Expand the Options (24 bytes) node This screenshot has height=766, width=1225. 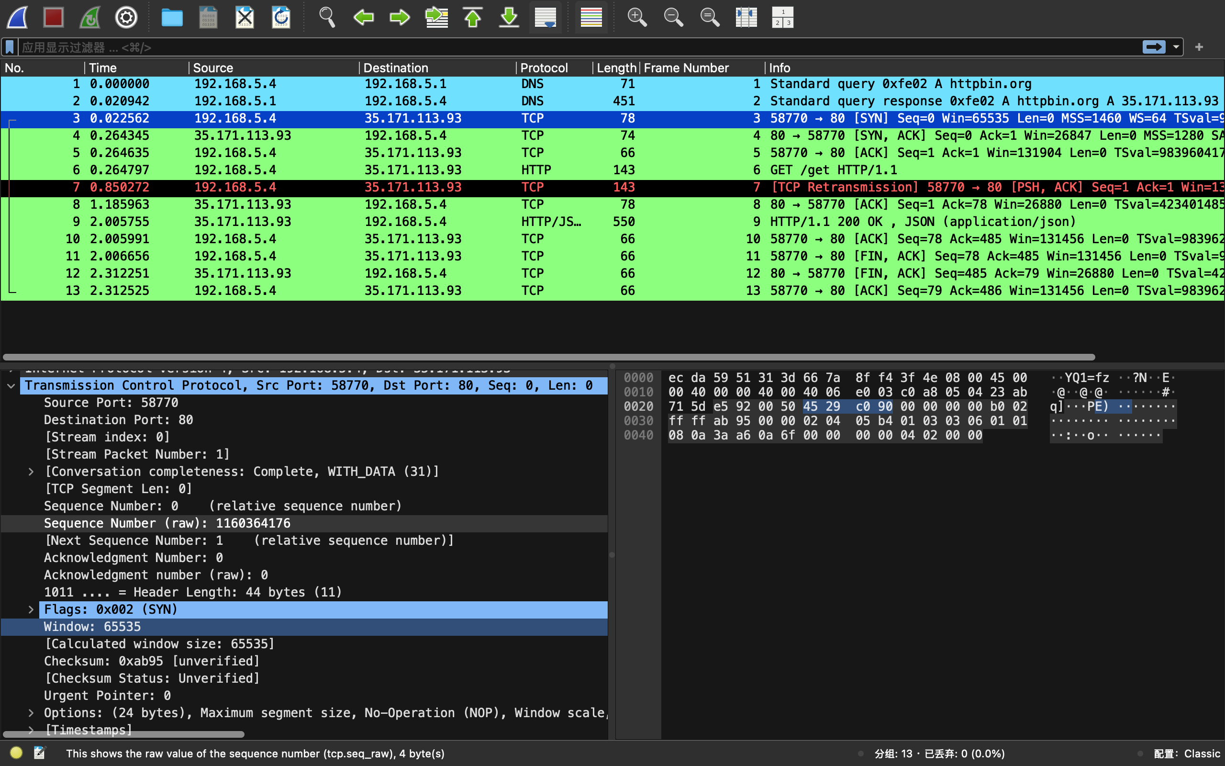pos(32,713)
